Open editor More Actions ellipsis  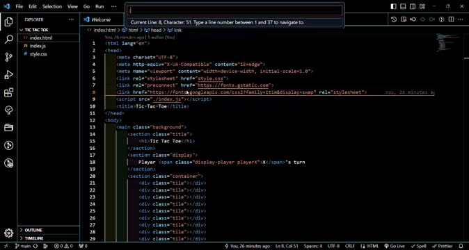click(461, 19)
